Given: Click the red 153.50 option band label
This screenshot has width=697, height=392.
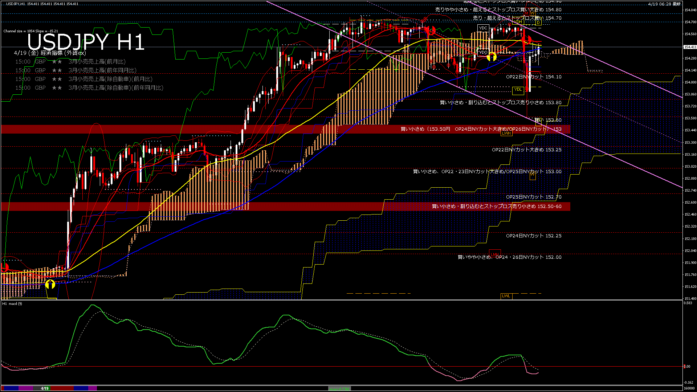Looking at the screenshot, I should pos(481,129).
